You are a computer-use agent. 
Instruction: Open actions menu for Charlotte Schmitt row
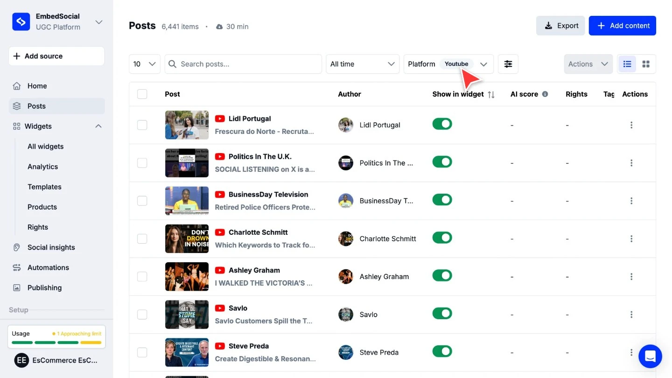pyautogui.click(x=631, y=238)
